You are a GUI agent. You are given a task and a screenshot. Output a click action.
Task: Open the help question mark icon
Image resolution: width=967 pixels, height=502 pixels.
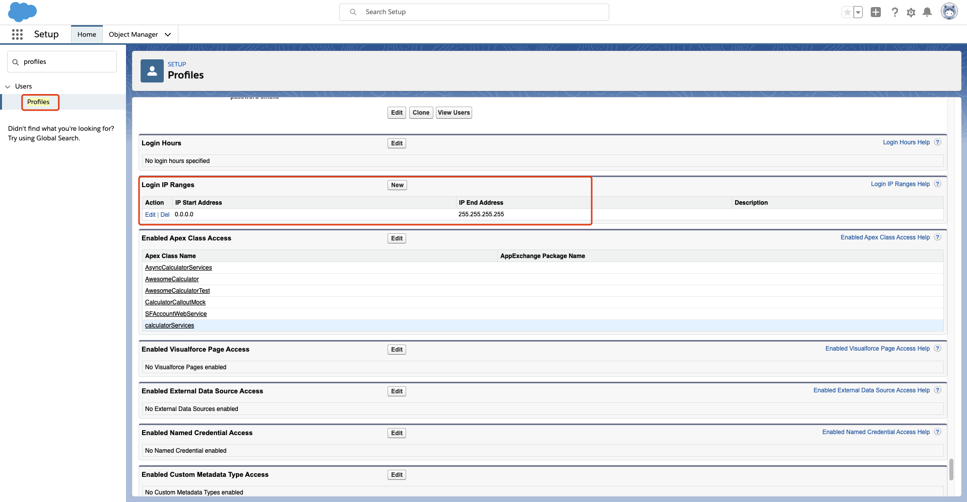tap(894, 12)
